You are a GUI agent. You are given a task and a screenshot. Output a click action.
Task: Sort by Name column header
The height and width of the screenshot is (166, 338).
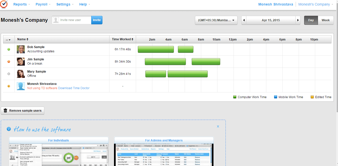coord(23,39)
